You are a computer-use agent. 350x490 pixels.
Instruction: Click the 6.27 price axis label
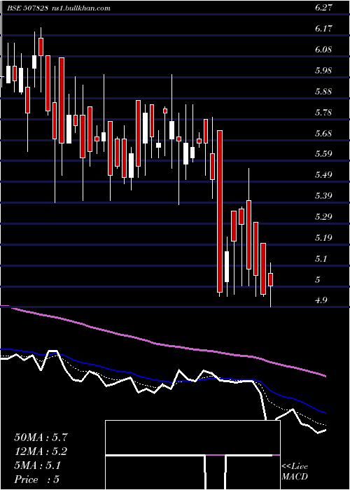[x=323, y=8]
